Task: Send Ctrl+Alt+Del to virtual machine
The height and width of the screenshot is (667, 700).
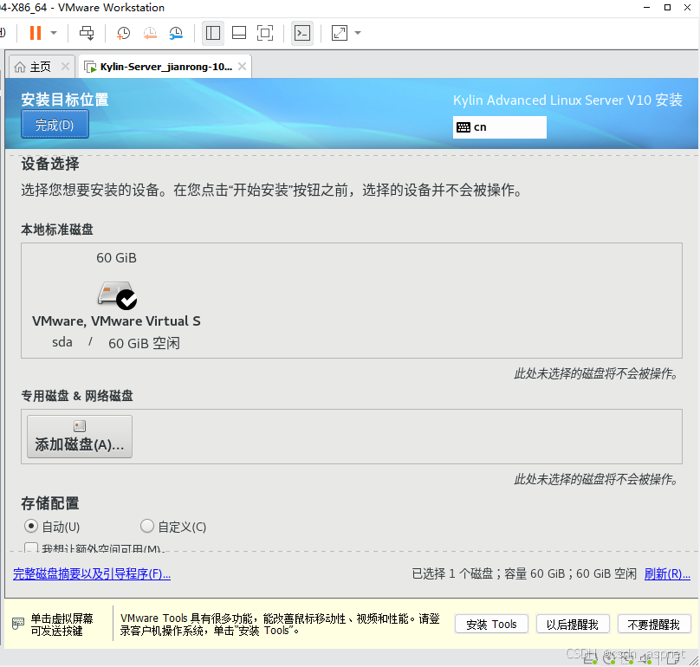Action: (x=87, y=33)
